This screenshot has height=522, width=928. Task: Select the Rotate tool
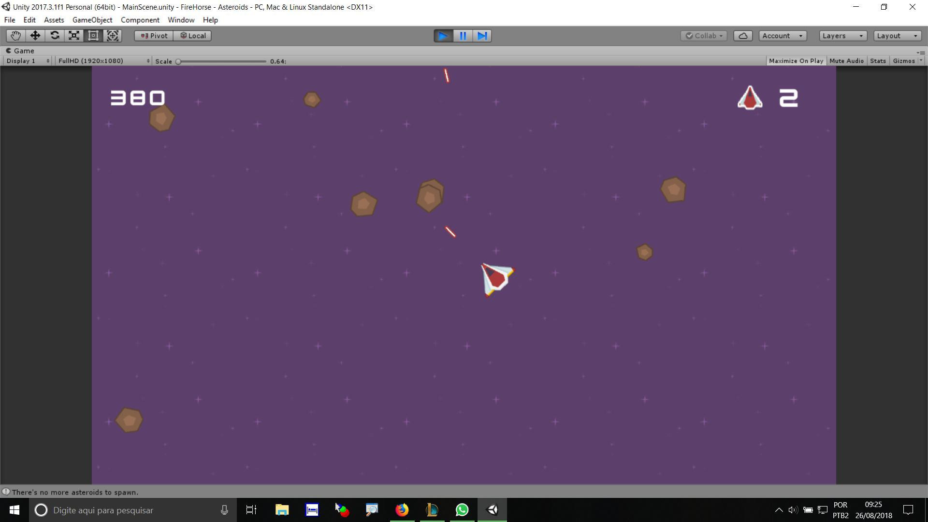point(55,36)
